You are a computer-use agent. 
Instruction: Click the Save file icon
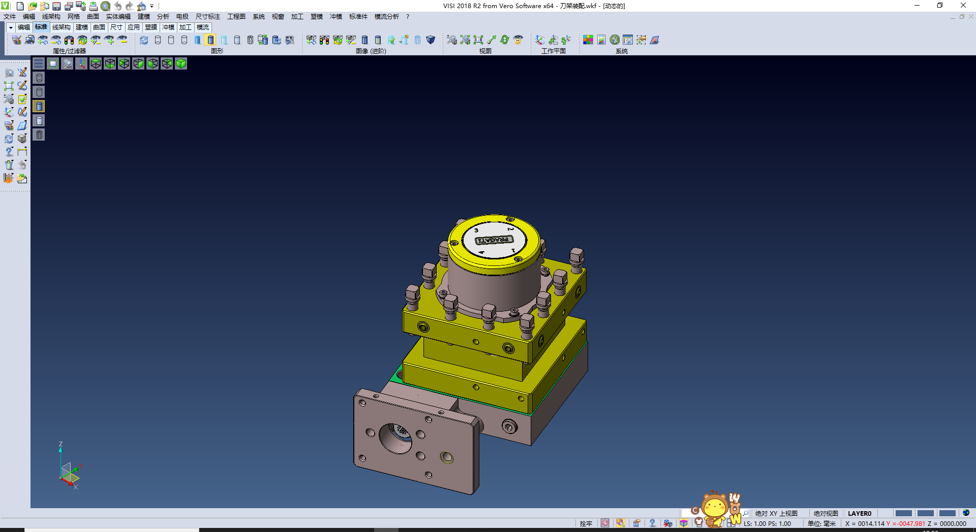[x=56, y=6]
